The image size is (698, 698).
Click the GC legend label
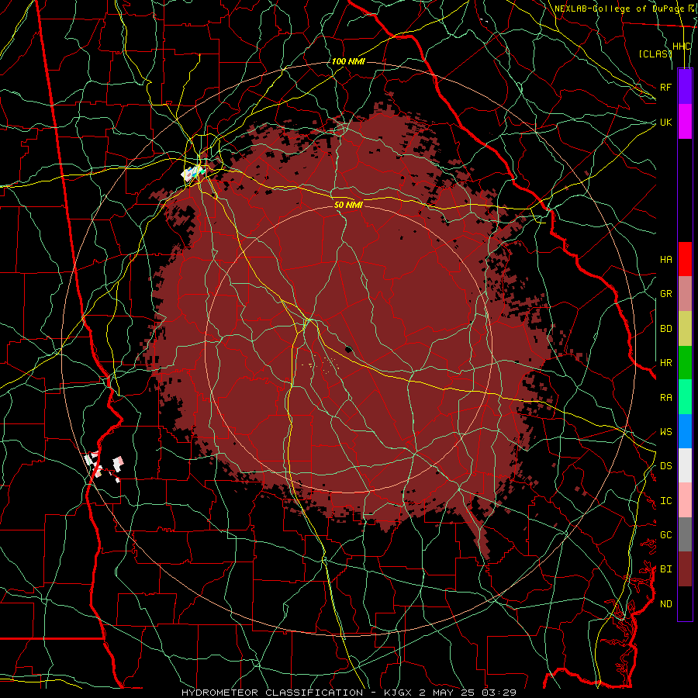coord(666,535)
